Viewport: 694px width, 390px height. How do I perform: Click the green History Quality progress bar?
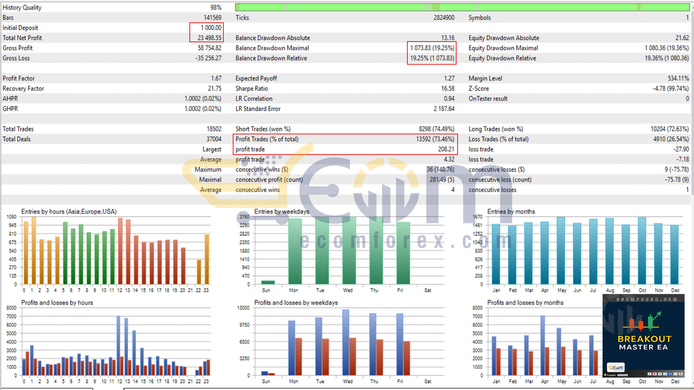pos(462,7)
